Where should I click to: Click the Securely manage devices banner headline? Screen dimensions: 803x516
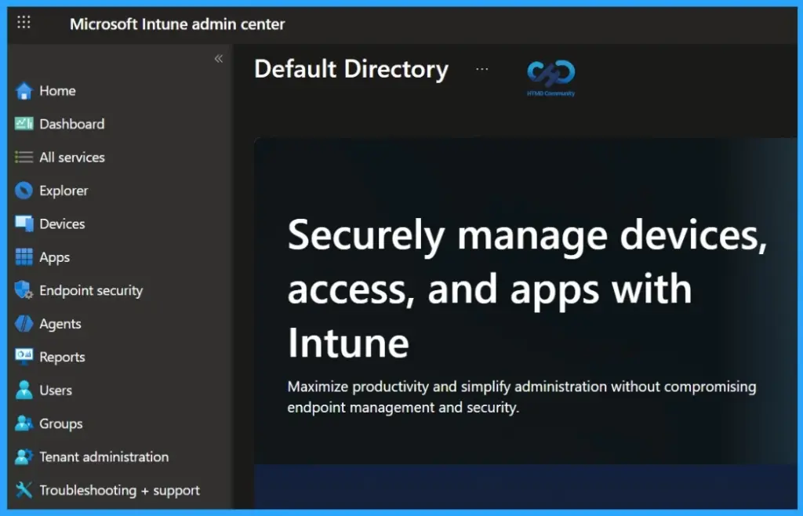coord(528,289)
